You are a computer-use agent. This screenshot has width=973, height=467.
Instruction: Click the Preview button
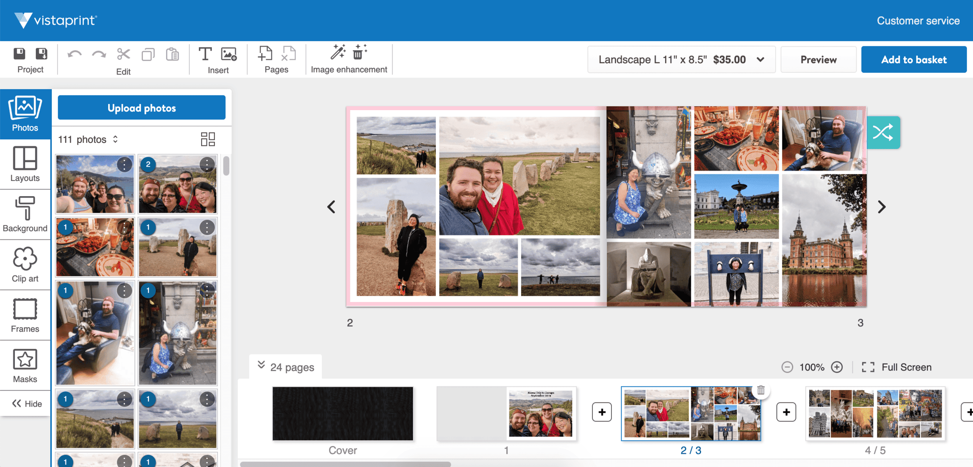click(x=818, y=60)
